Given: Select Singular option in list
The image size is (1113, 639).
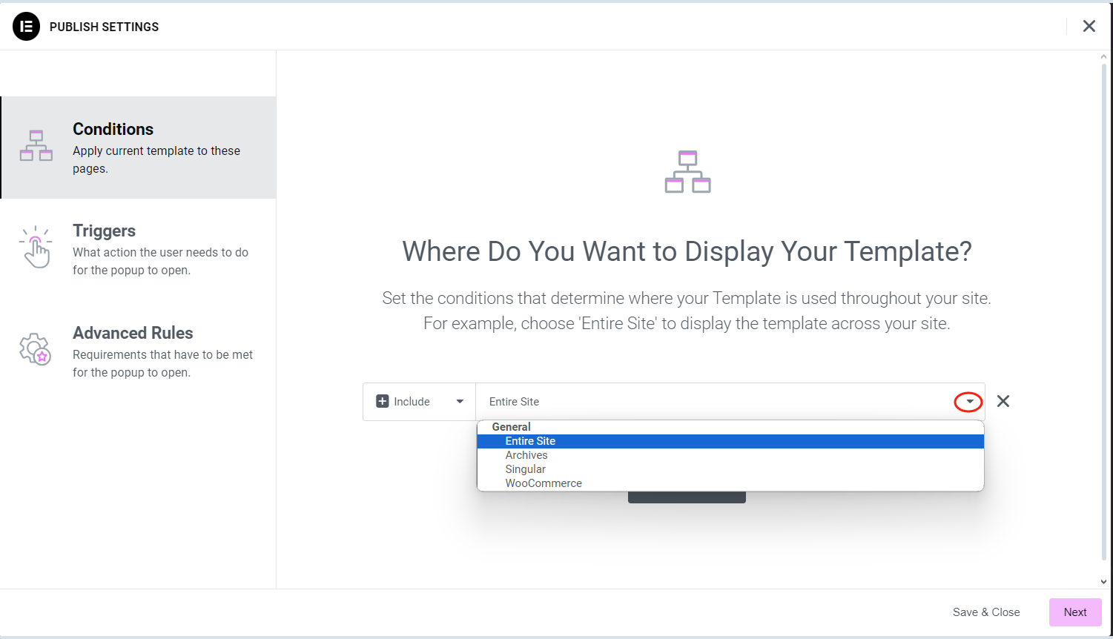Looking at the screenshot, I should point(730,469).
